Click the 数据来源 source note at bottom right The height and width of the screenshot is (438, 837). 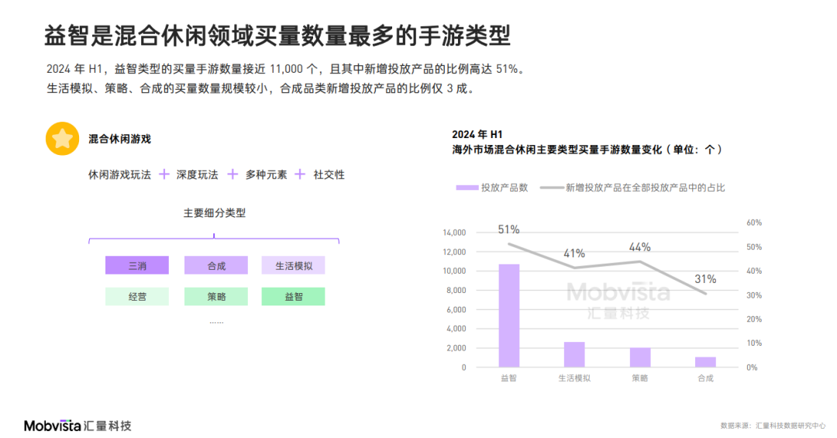772,426
